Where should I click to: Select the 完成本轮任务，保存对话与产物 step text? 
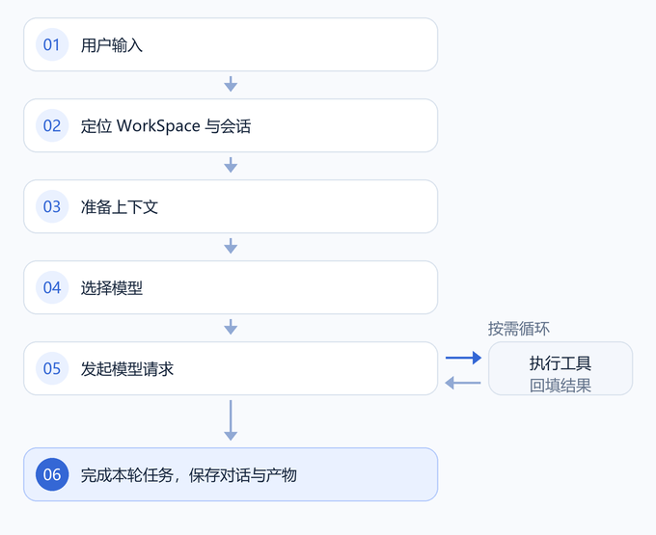[189, 475]
